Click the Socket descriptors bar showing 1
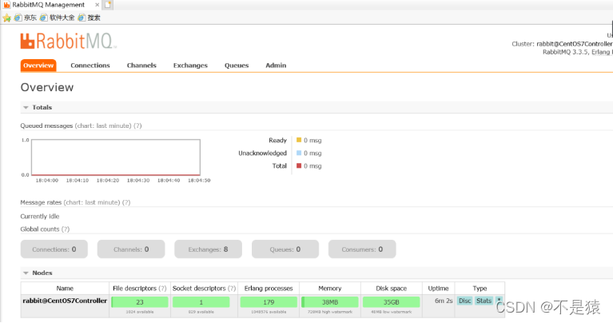 (201, 302)
